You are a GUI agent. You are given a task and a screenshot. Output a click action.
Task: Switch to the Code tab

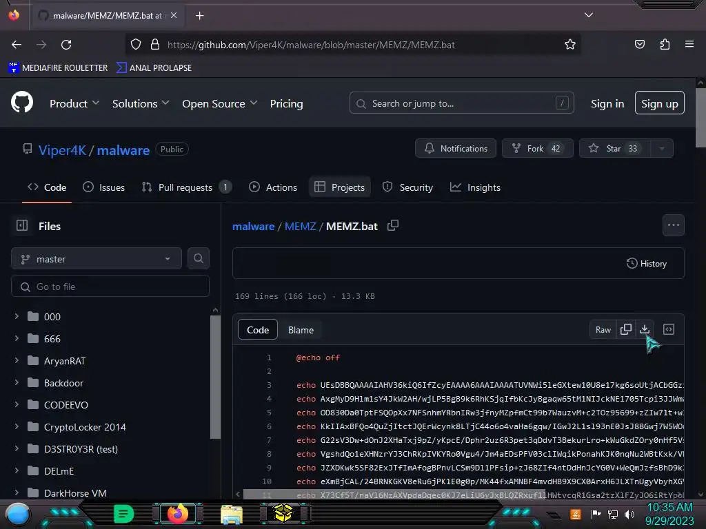coord(47,187)
